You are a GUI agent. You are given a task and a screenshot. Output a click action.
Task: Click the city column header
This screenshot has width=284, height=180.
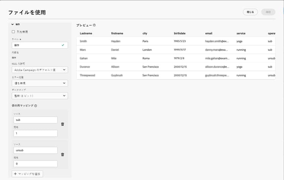pyautogui.click(x=145, y=34)
